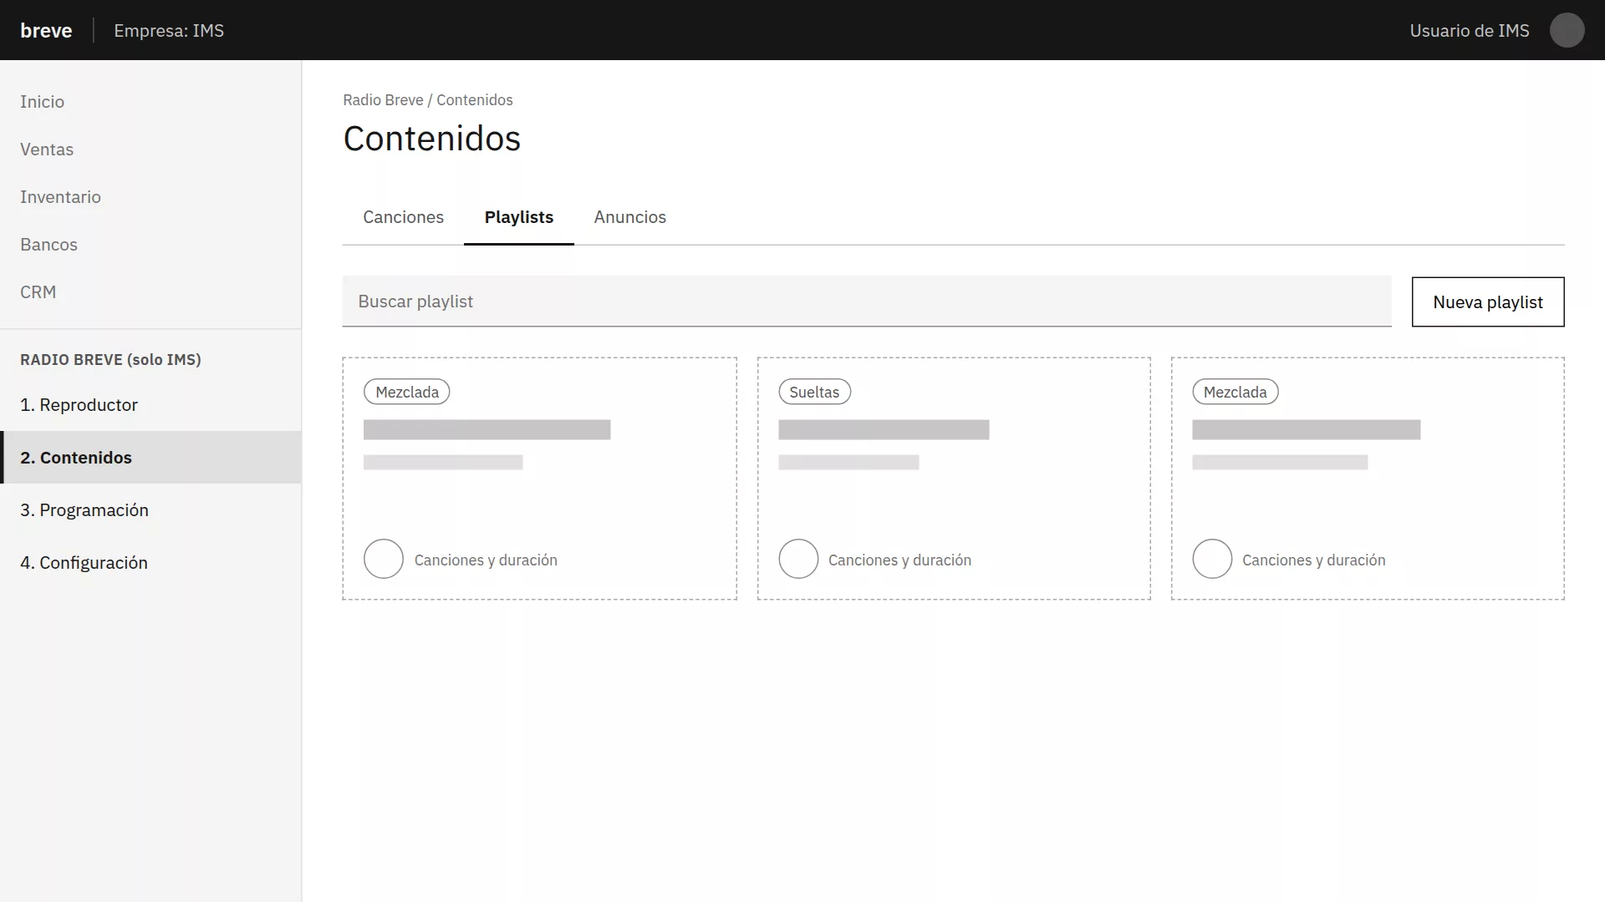Screen dimensions: 1605x902
Task: Click circle icon in third playlist card
Action: [x=1212, y=559]
